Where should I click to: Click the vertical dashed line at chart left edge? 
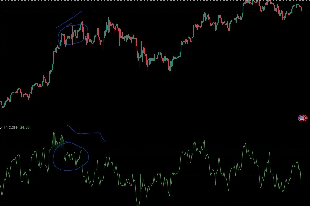[x=2, y=103]
